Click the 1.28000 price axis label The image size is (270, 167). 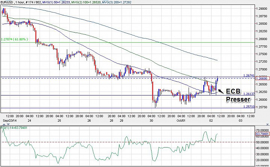click(x=262, y=39)
